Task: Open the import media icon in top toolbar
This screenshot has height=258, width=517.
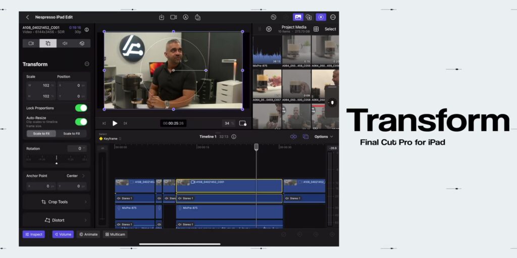Action: pos(162,17)
